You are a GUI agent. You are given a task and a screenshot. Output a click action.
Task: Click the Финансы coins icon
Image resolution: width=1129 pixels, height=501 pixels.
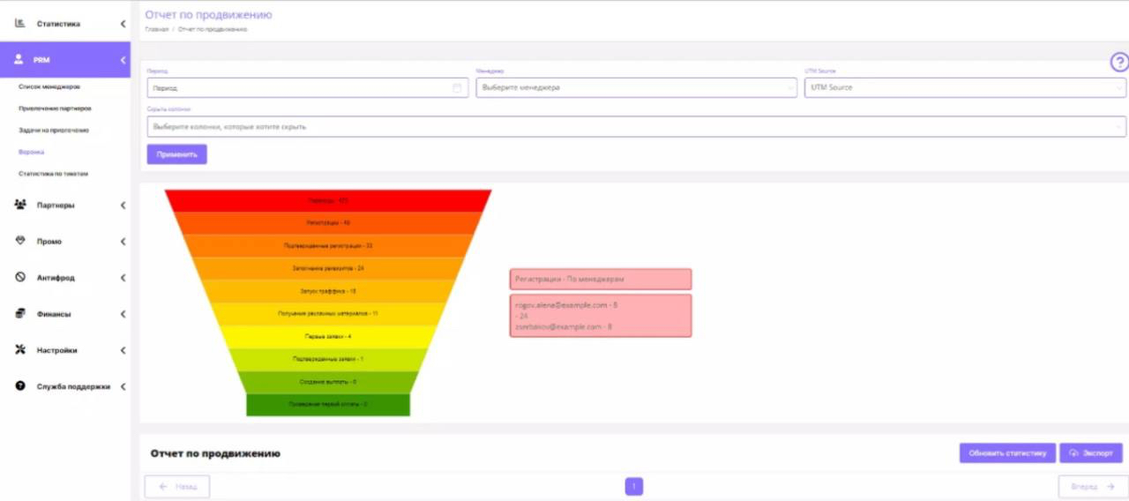pos(19,313)
